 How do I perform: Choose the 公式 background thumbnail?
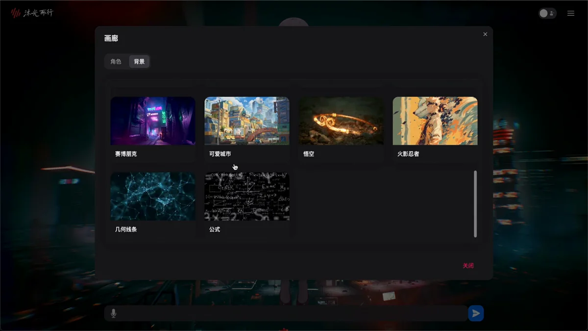[247, 196]
